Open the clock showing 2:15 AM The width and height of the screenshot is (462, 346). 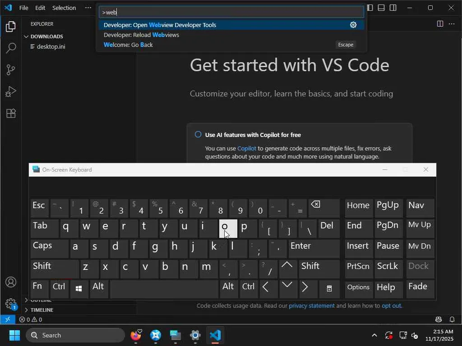[439, 335]
